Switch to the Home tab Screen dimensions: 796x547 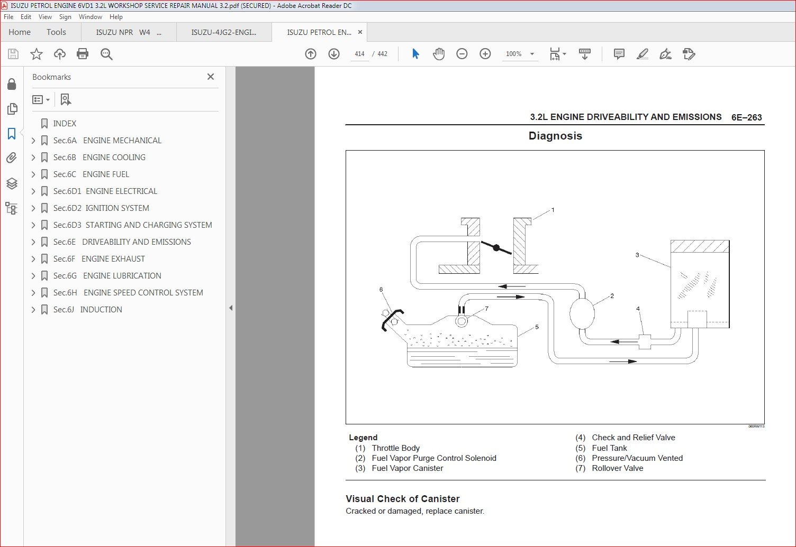[20, 32]
